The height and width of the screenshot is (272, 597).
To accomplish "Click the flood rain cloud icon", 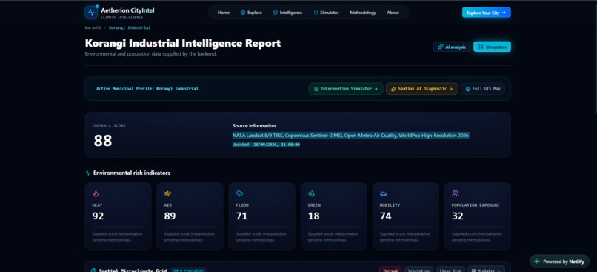I will (x=239, y=193).
